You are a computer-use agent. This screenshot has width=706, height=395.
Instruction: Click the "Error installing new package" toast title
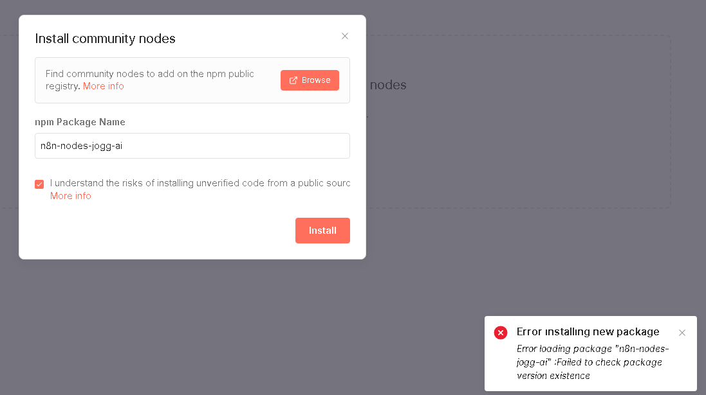tap(588, 331)
